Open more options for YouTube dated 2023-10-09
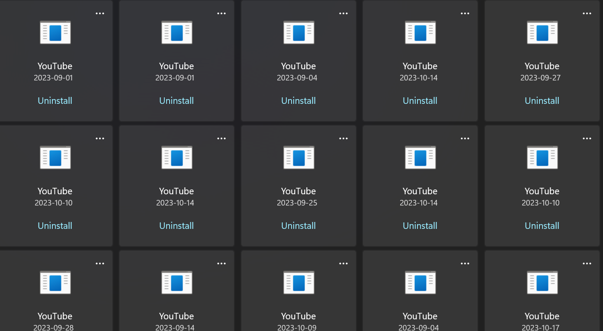 (343, 264)
